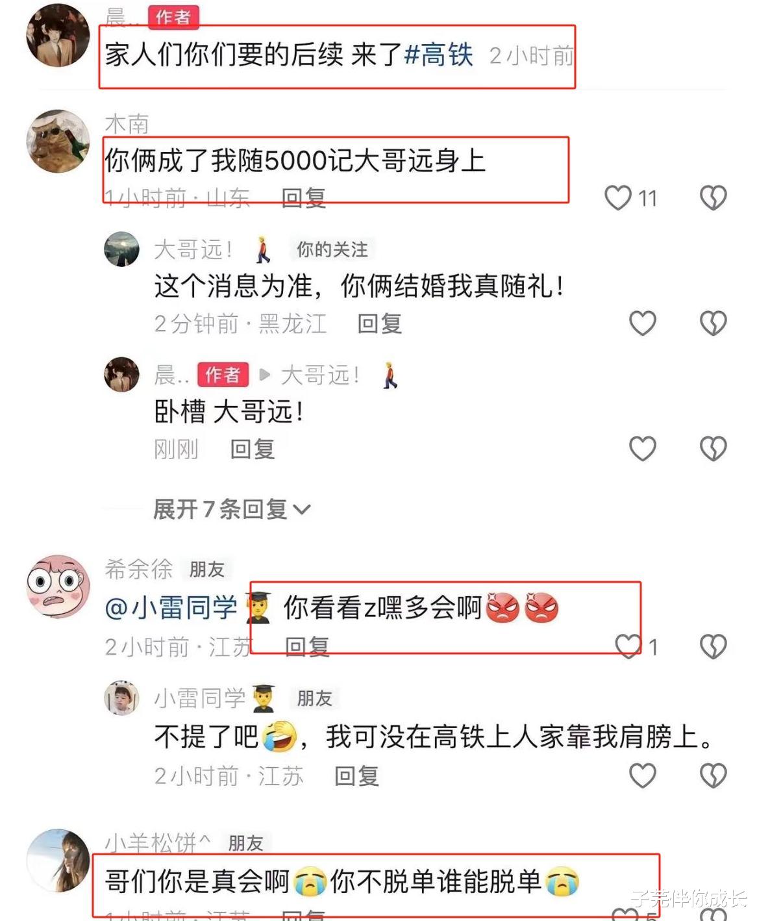The height and width of the screenshot is (921, 757).
Task: Open the #高铁 hashtag
Action: coord(439,55)
